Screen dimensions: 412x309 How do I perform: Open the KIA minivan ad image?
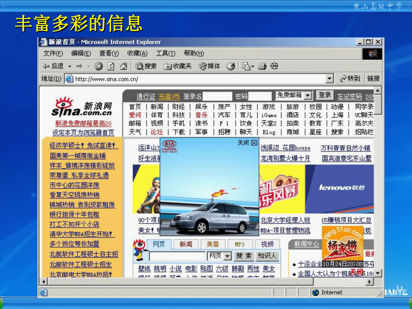[209, 186]
